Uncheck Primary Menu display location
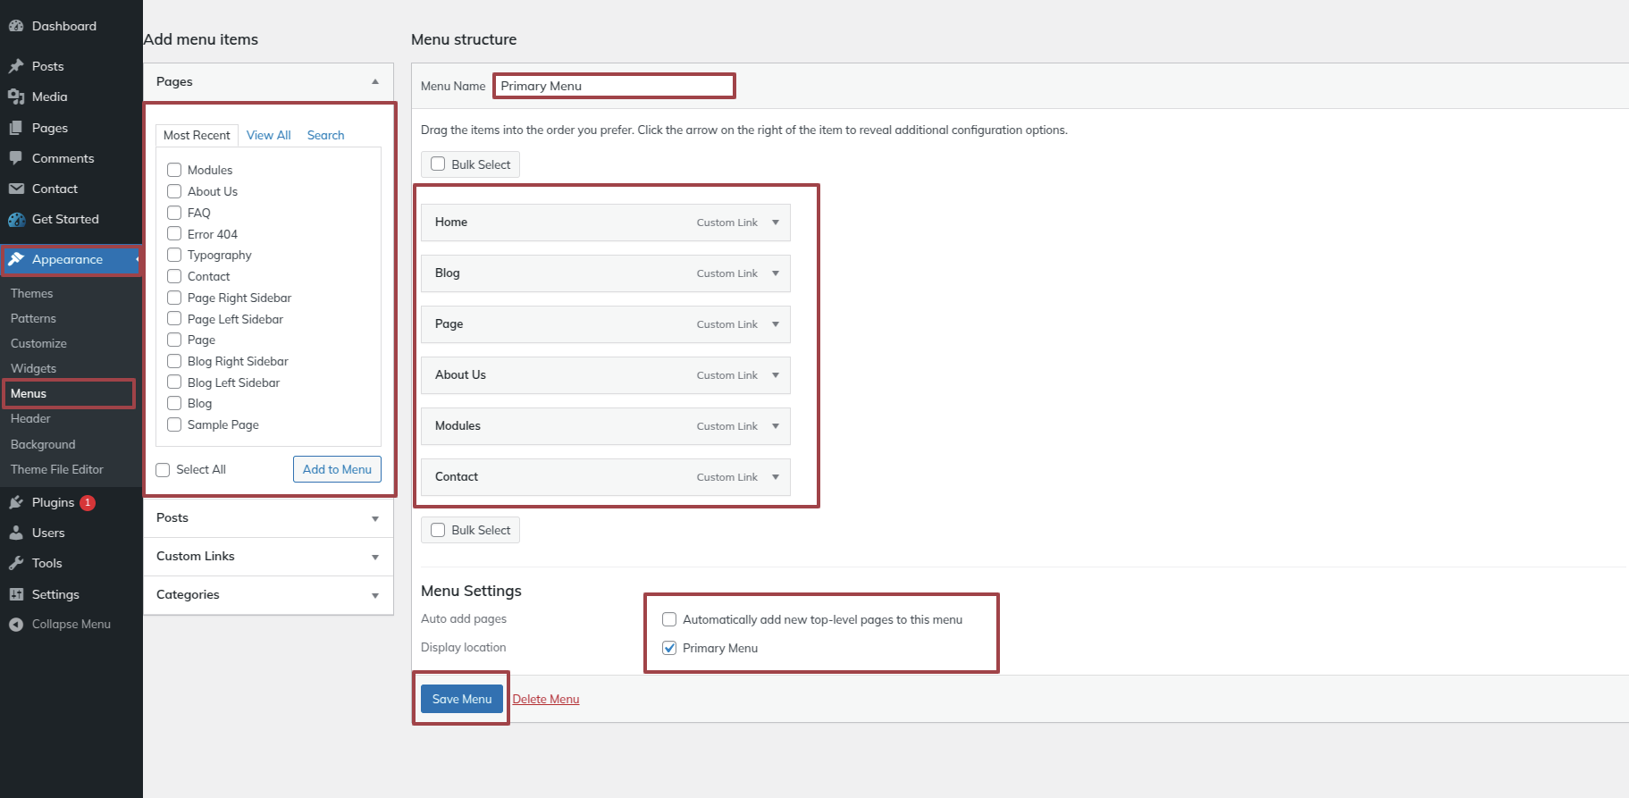The height and width of the screenshot is (798, 1629). coord(669,648)
